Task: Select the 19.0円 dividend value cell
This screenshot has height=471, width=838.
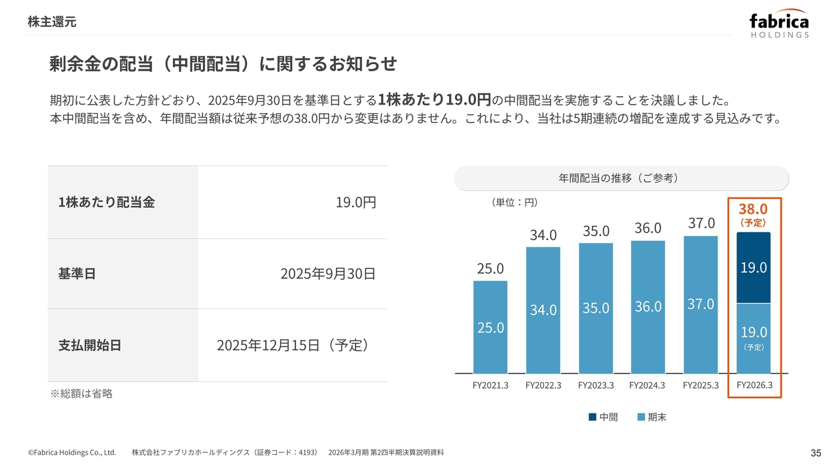Action: pos(355,202)
